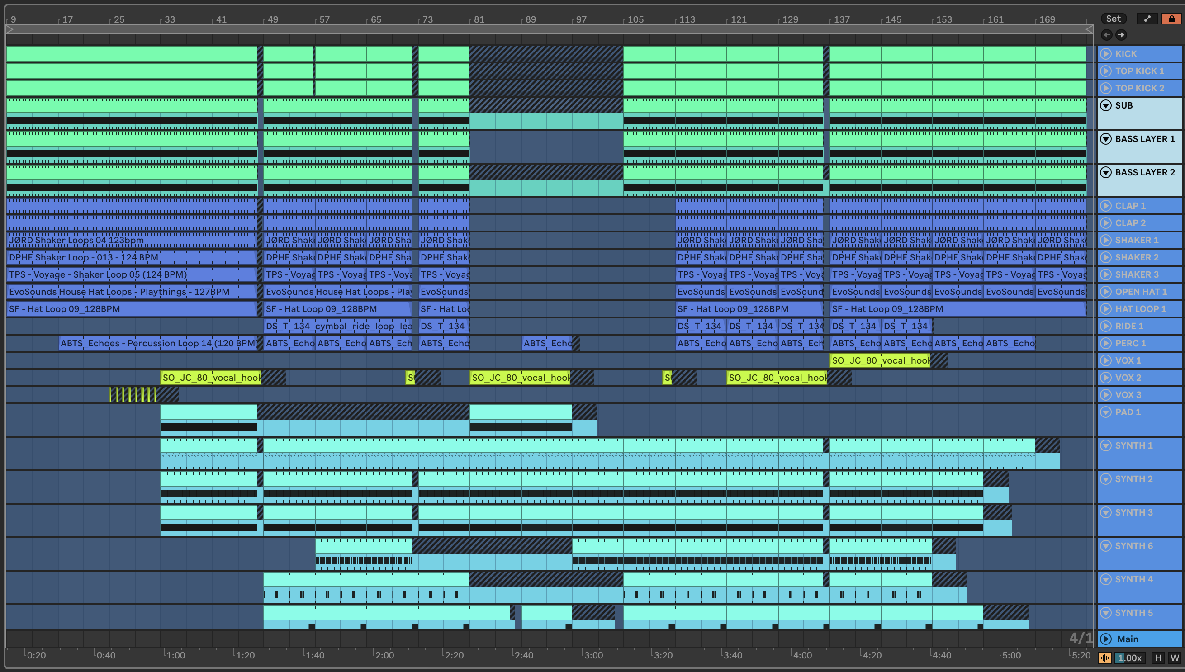The image size is (1185, 672).
Task: Click the unfold icon on VOX 2
Action: click(1105, 377)
